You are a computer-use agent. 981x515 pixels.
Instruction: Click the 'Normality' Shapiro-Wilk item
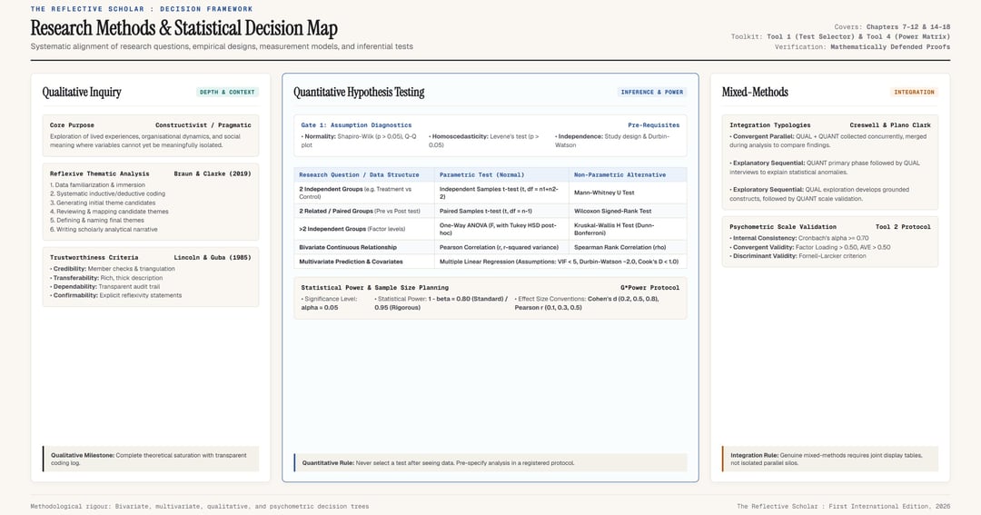pos(359,141)
